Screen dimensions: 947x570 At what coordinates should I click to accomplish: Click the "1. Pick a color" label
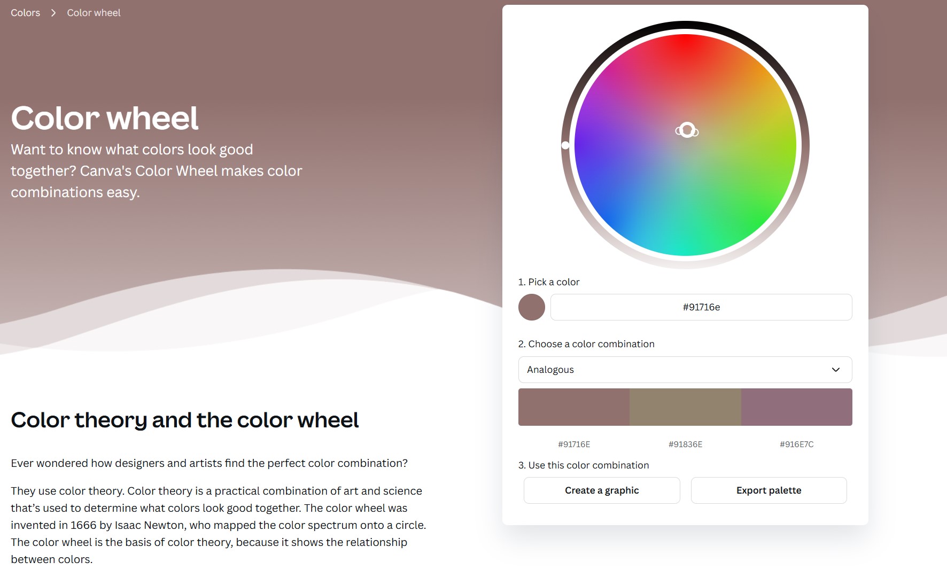click(549, 282)
